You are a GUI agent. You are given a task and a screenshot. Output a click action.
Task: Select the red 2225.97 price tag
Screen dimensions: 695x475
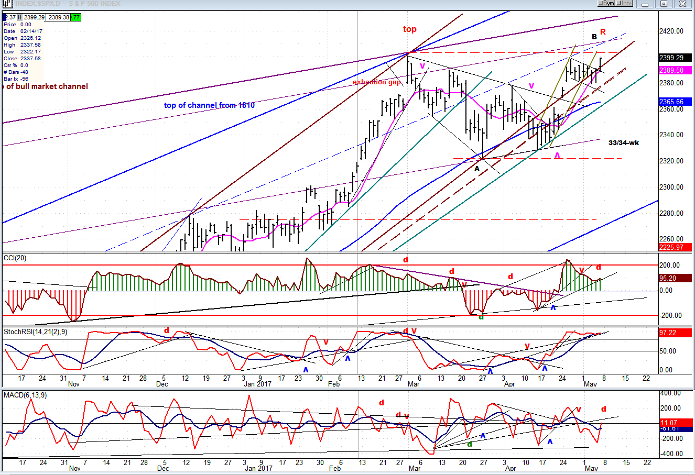pos(671,247)
